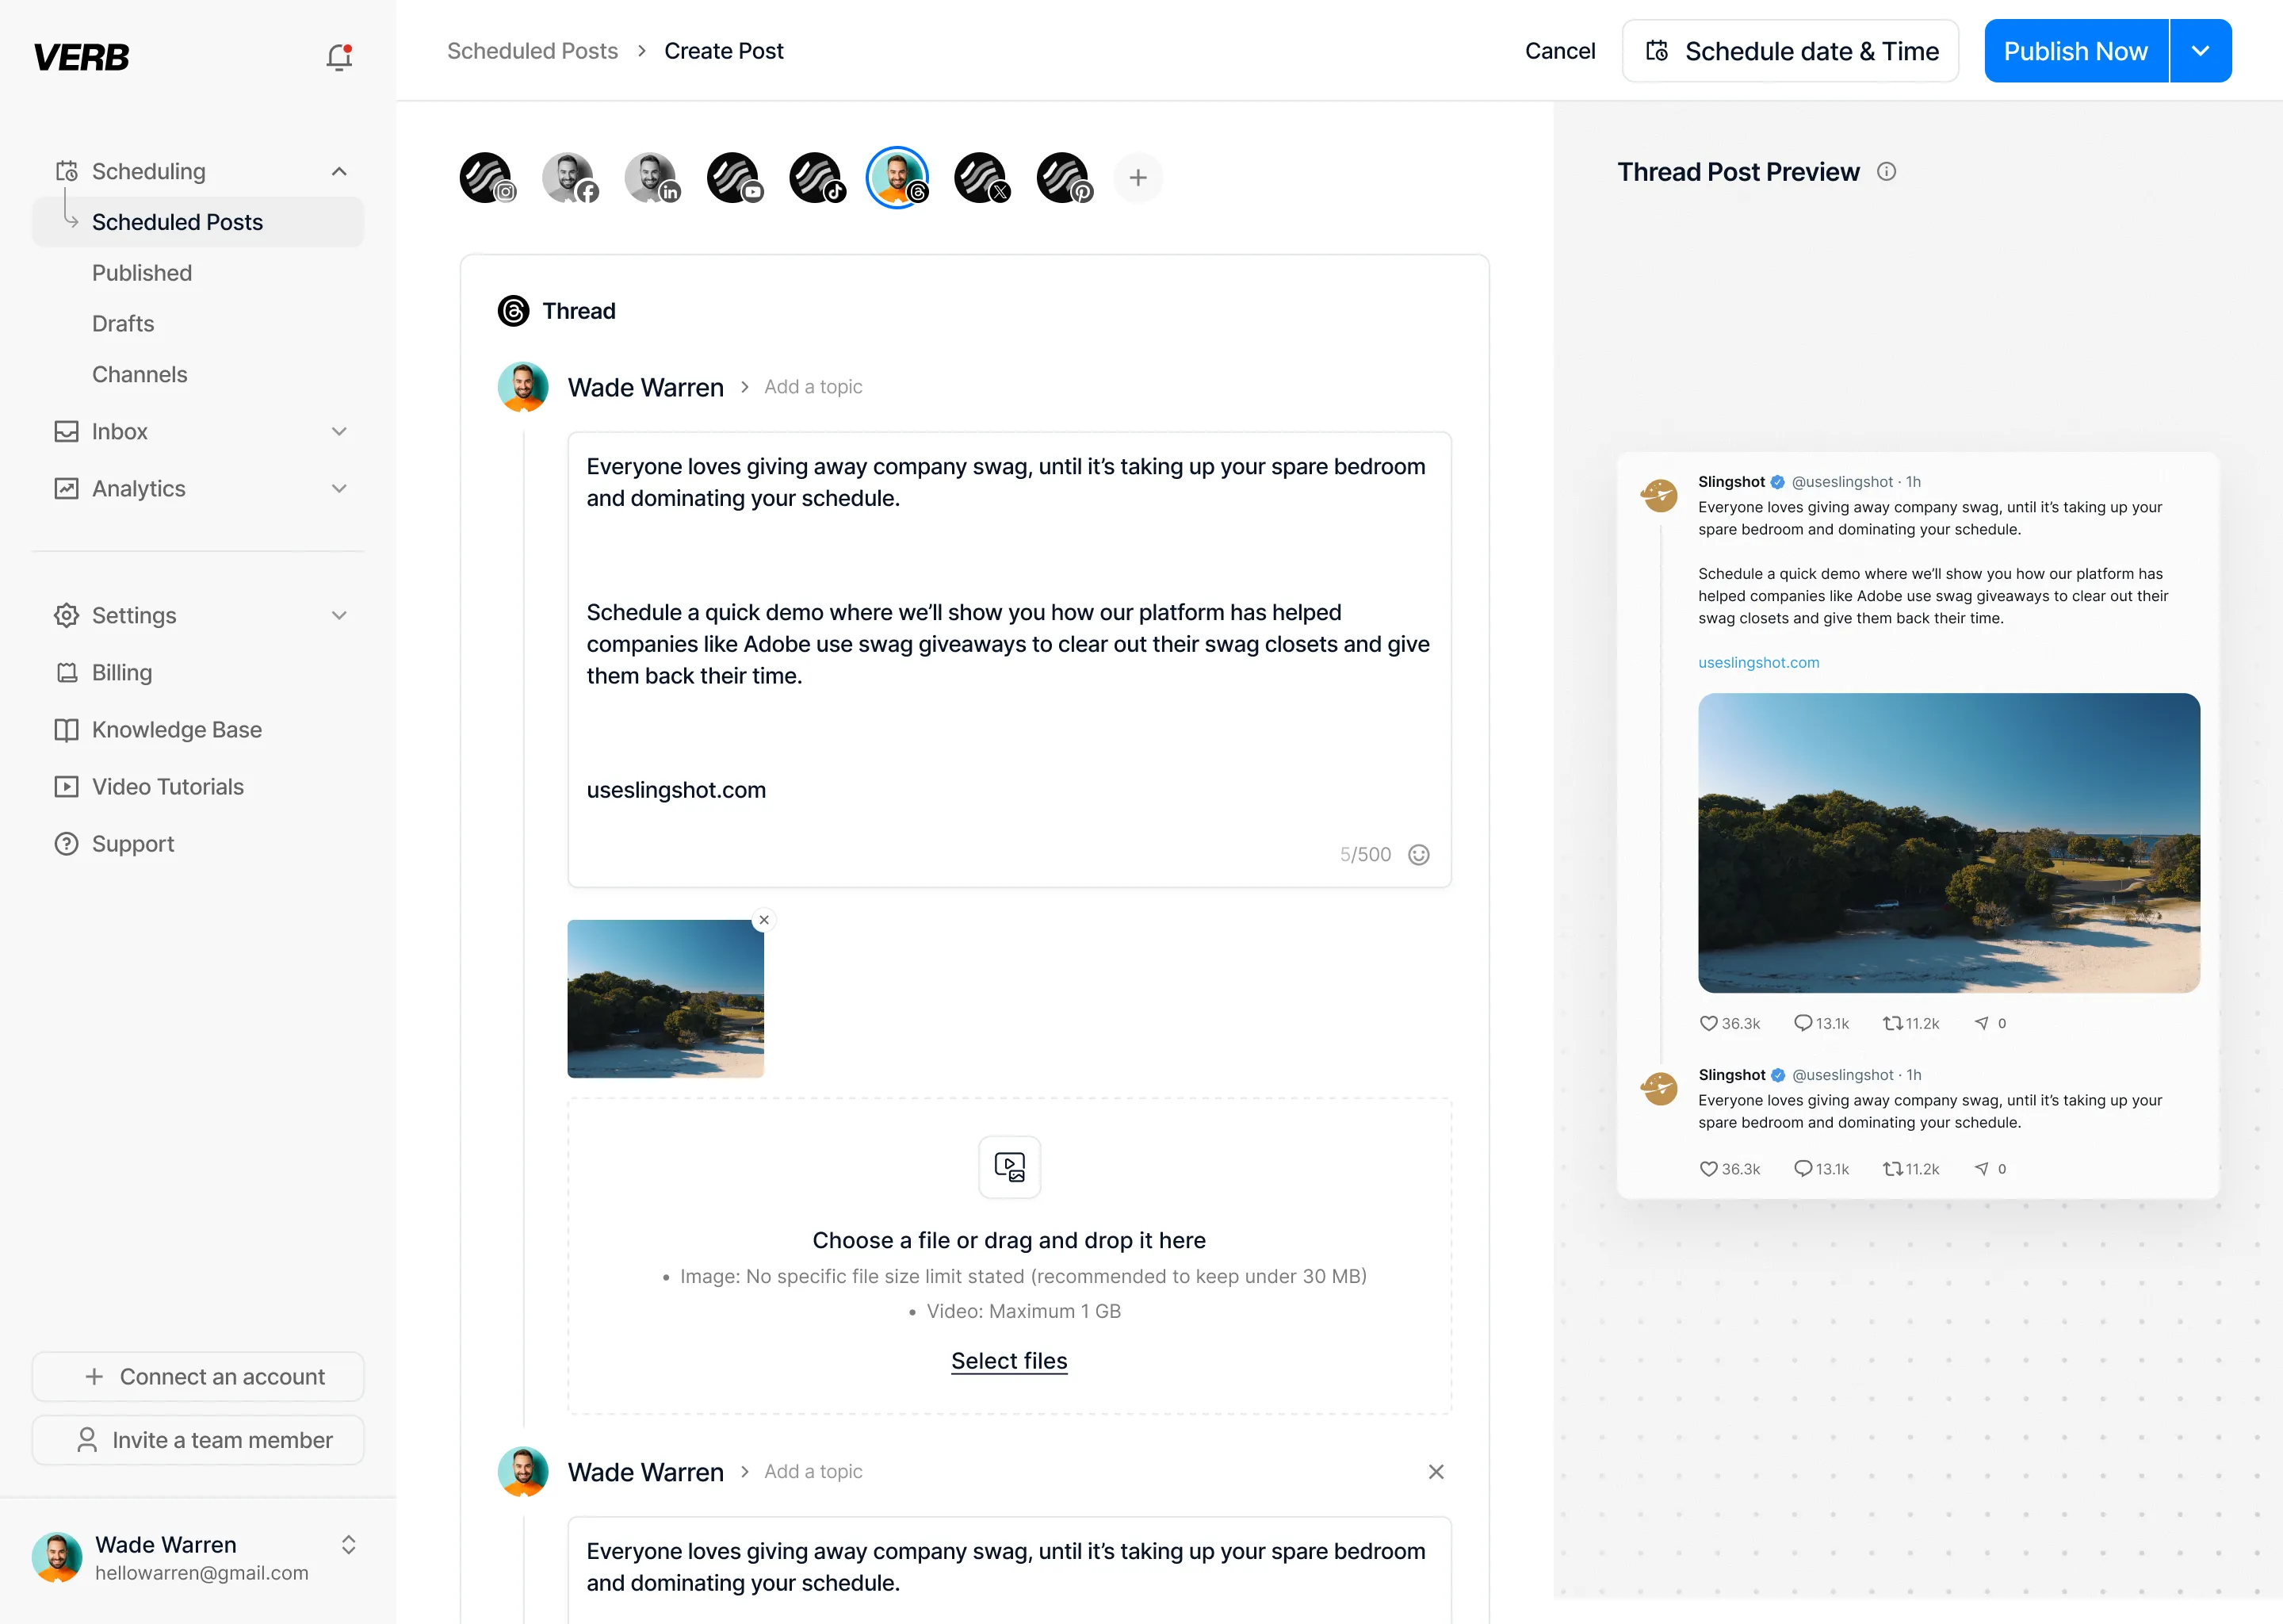Open the preview post beach image
The width and height of the screenshot is (2283, 1624).
pos(1949,843)
